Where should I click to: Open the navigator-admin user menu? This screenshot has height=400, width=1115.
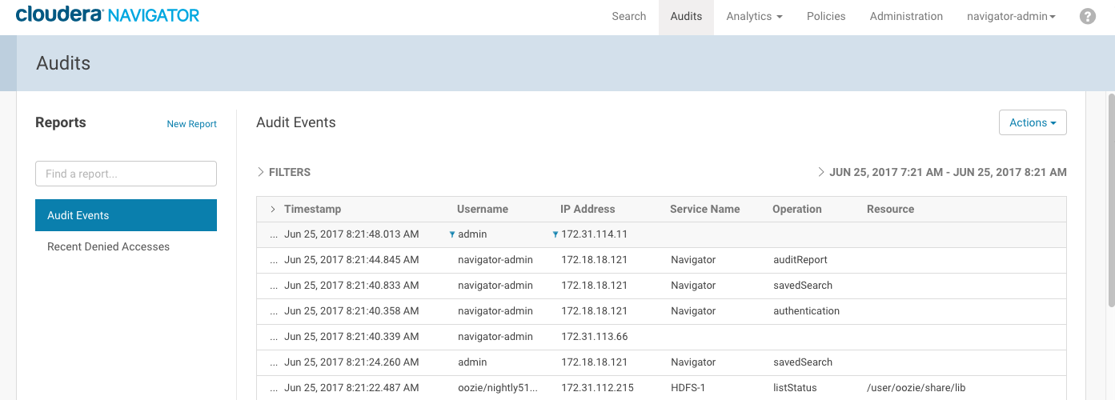point(1011,17)
